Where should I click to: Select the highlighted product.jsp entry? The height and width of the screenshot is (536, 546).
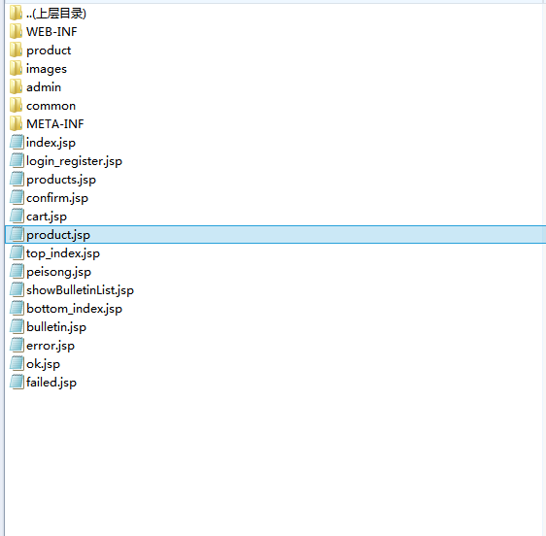275,235
